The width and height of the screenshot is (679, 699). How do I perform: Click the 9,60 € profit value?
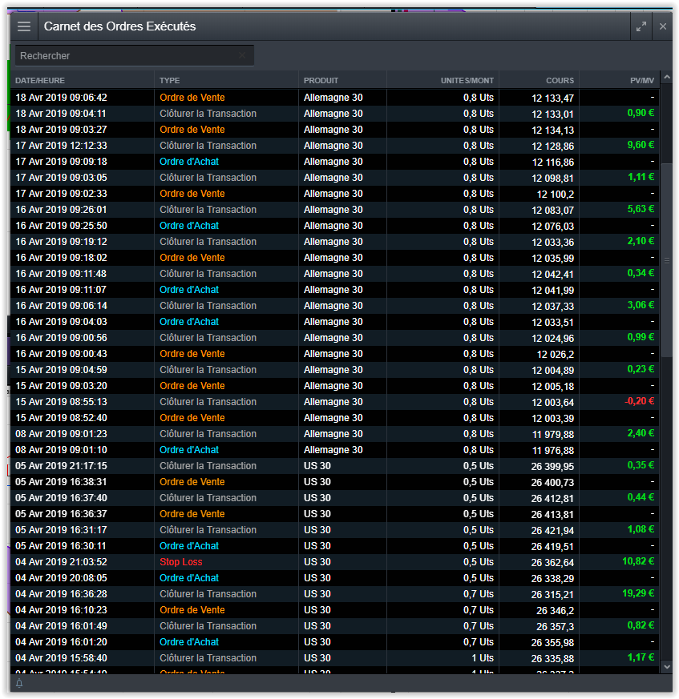point(641,145)
